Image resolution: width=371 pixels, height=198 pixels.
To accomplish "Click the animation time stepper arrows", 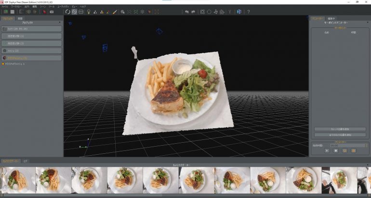I will [367, 145].
